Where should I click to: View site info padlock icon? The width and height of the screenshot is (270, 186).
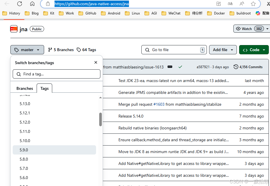48,4
